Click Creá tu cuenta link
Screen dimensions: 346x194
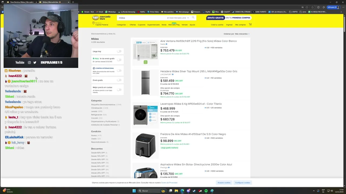[x=217, y=25]
